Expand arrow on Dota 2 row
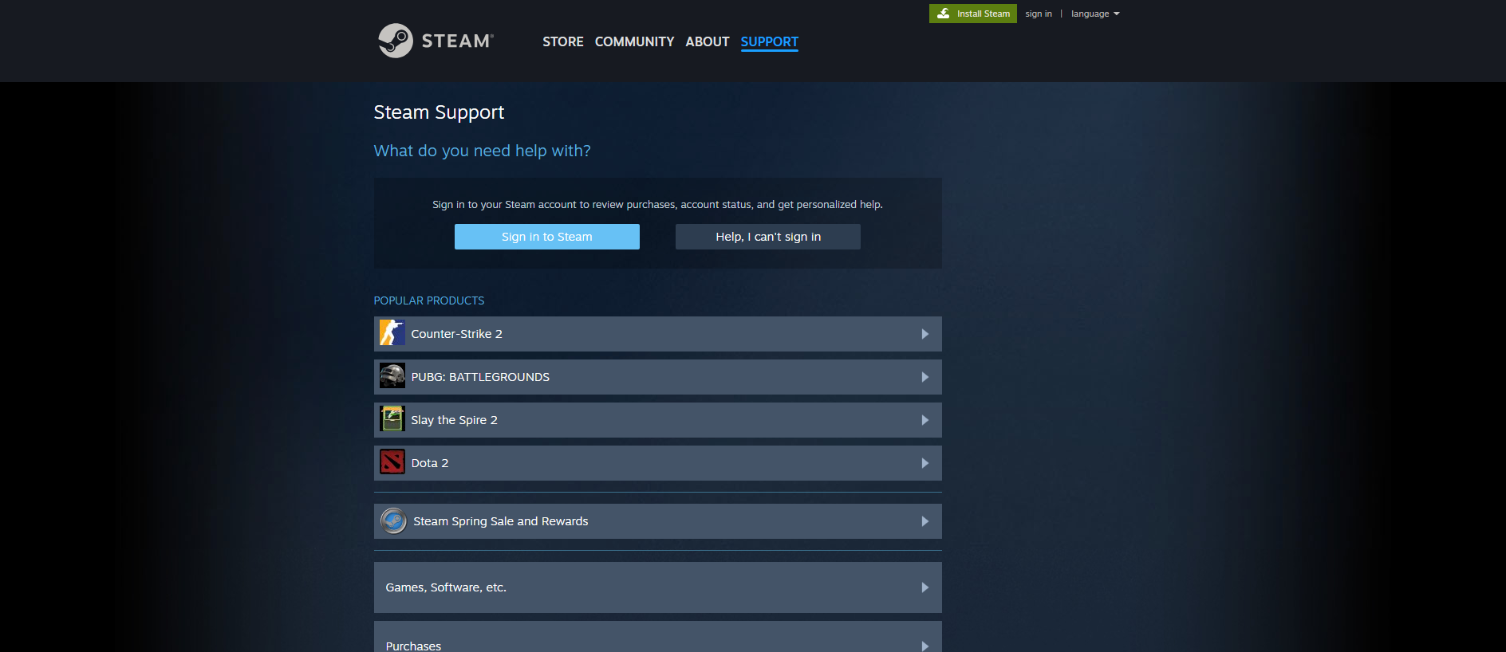This screenshot has width=1506, height=652. coord(925,463)
